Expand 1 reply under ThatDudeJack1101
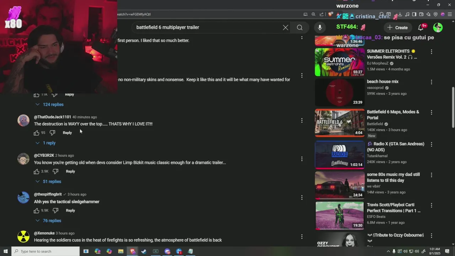The image size is (455, 256). pyautogui.click(x=45, y=143)
